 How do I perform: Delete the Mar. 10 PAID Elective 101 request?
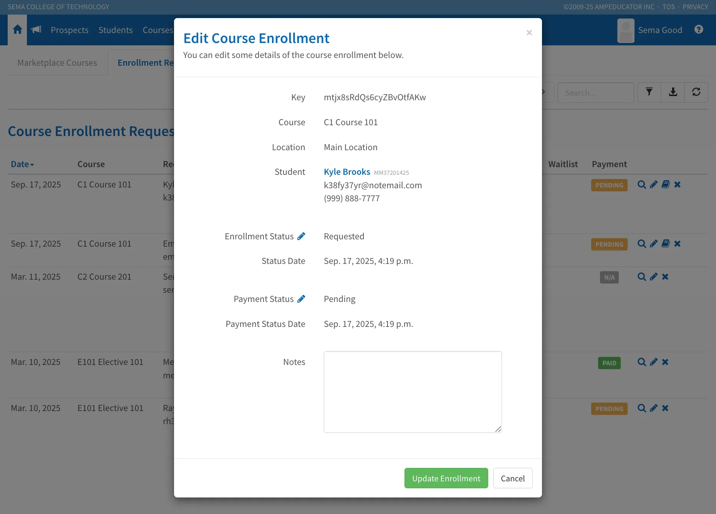pos(665,362)
